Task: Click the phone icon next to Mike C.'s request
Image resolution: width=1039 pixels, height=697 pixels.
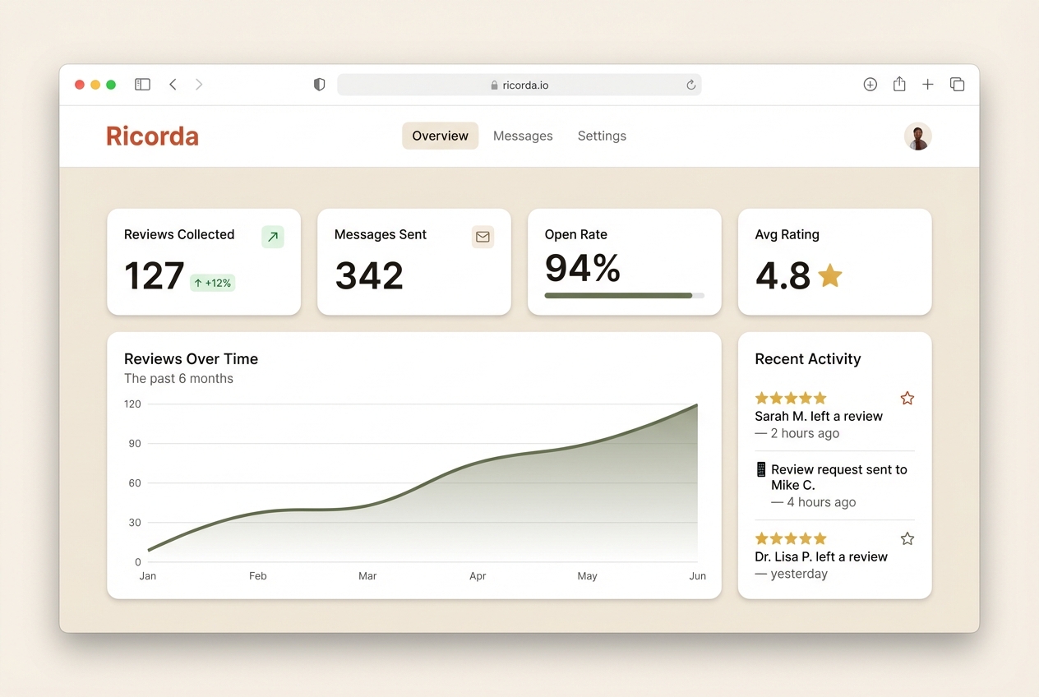Action: [x=760, y=469]
